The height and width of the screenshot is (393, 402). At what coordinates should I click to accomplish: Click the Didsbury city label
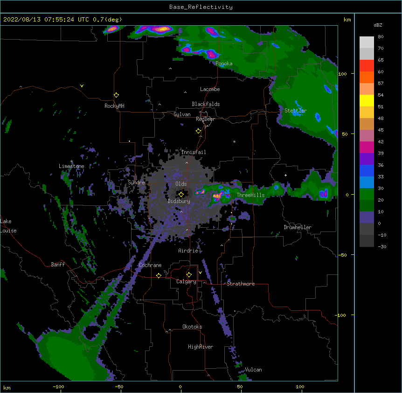(x=179, y=201)
